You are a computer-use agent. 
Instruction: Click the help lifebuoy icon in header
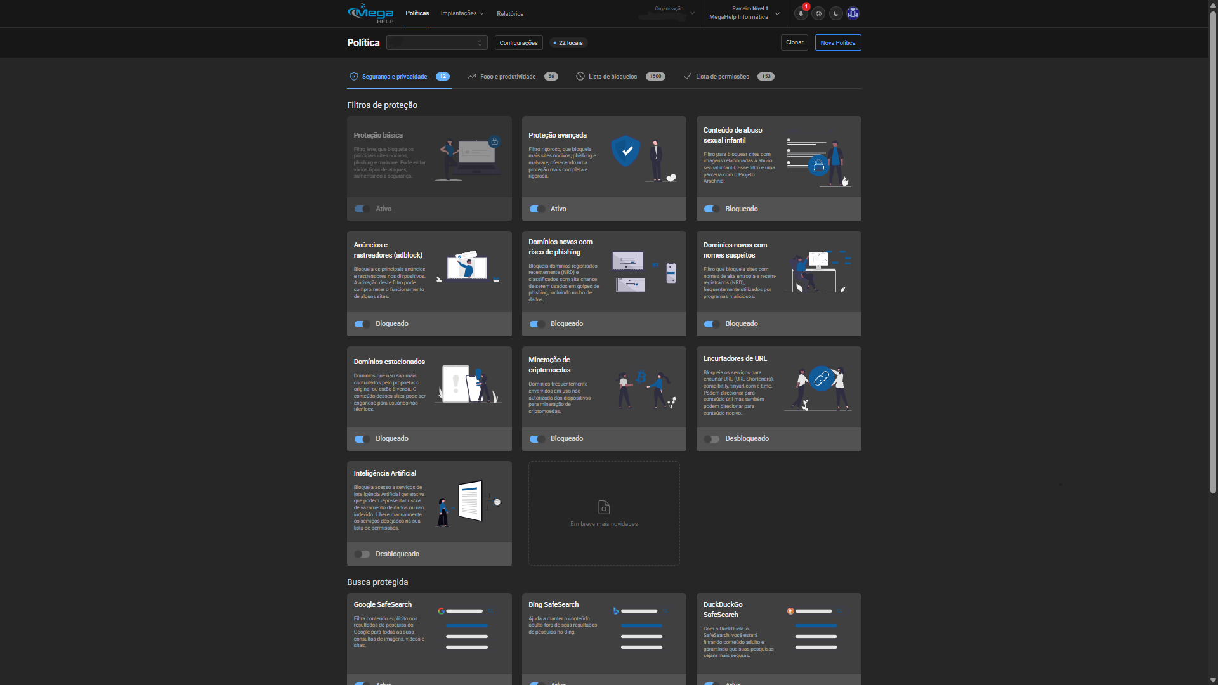pos(818,13)
